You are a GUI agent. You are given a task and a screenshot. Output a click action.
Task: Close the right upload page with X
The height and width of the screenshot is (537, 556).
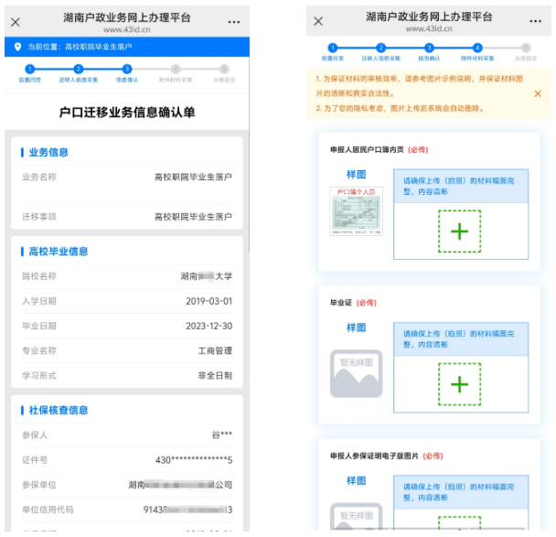pyautogui.click(x=318, y=22)
